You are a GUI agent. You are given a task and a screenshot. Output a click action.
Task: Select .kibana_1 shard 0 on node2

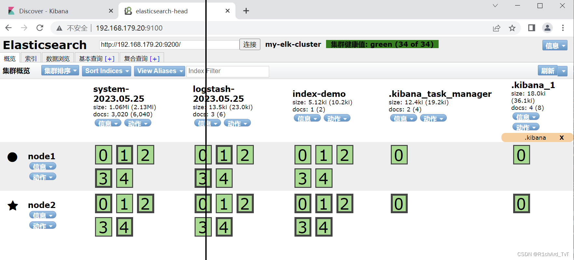[x=522, y=203]
